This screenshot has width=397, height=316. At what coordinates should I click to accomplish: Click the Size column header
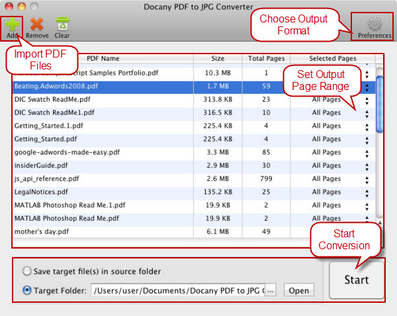pos(218,59)
